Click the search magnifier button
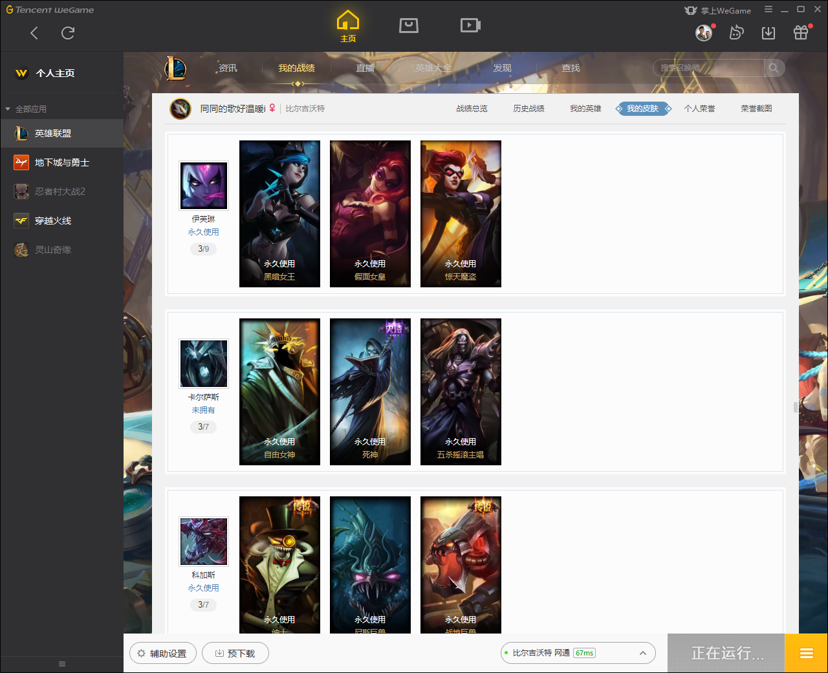 click(774, 68)
